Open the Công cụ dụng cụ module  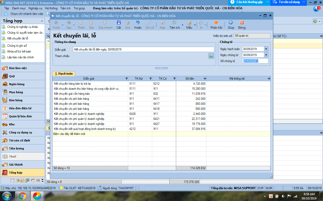(x=23, y=132)
